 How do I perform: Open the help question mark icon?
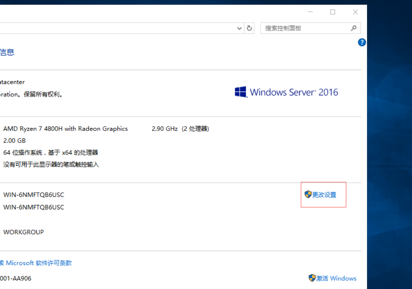(362, 42)
